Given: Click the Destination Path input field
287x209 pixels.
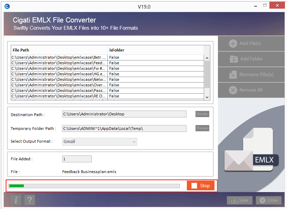Looking at the screenshot, I should pyautogui.click(x=124, y=114).
